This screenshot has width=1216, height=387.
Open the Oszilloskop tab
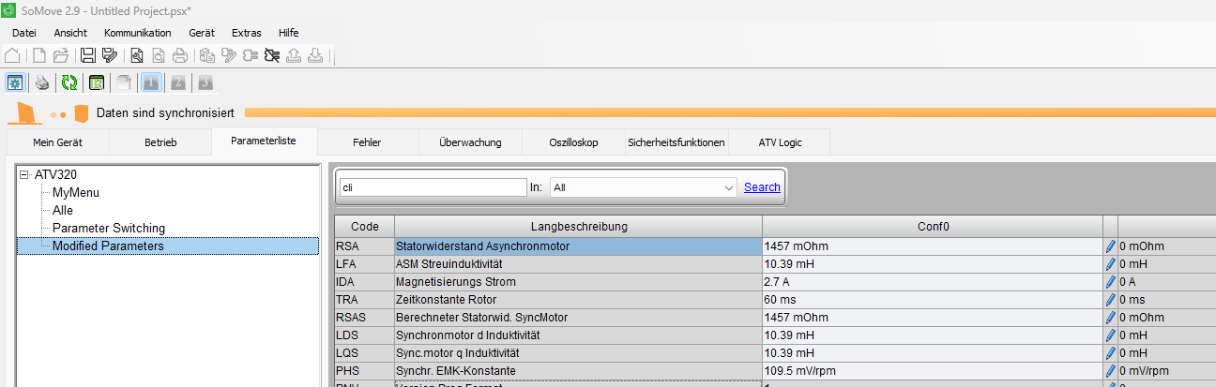point(574,142)
